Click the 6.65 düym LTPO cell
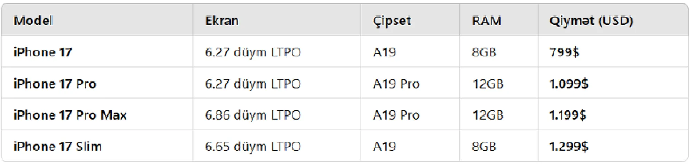The image size is (695, 165). tap(253, 147)
